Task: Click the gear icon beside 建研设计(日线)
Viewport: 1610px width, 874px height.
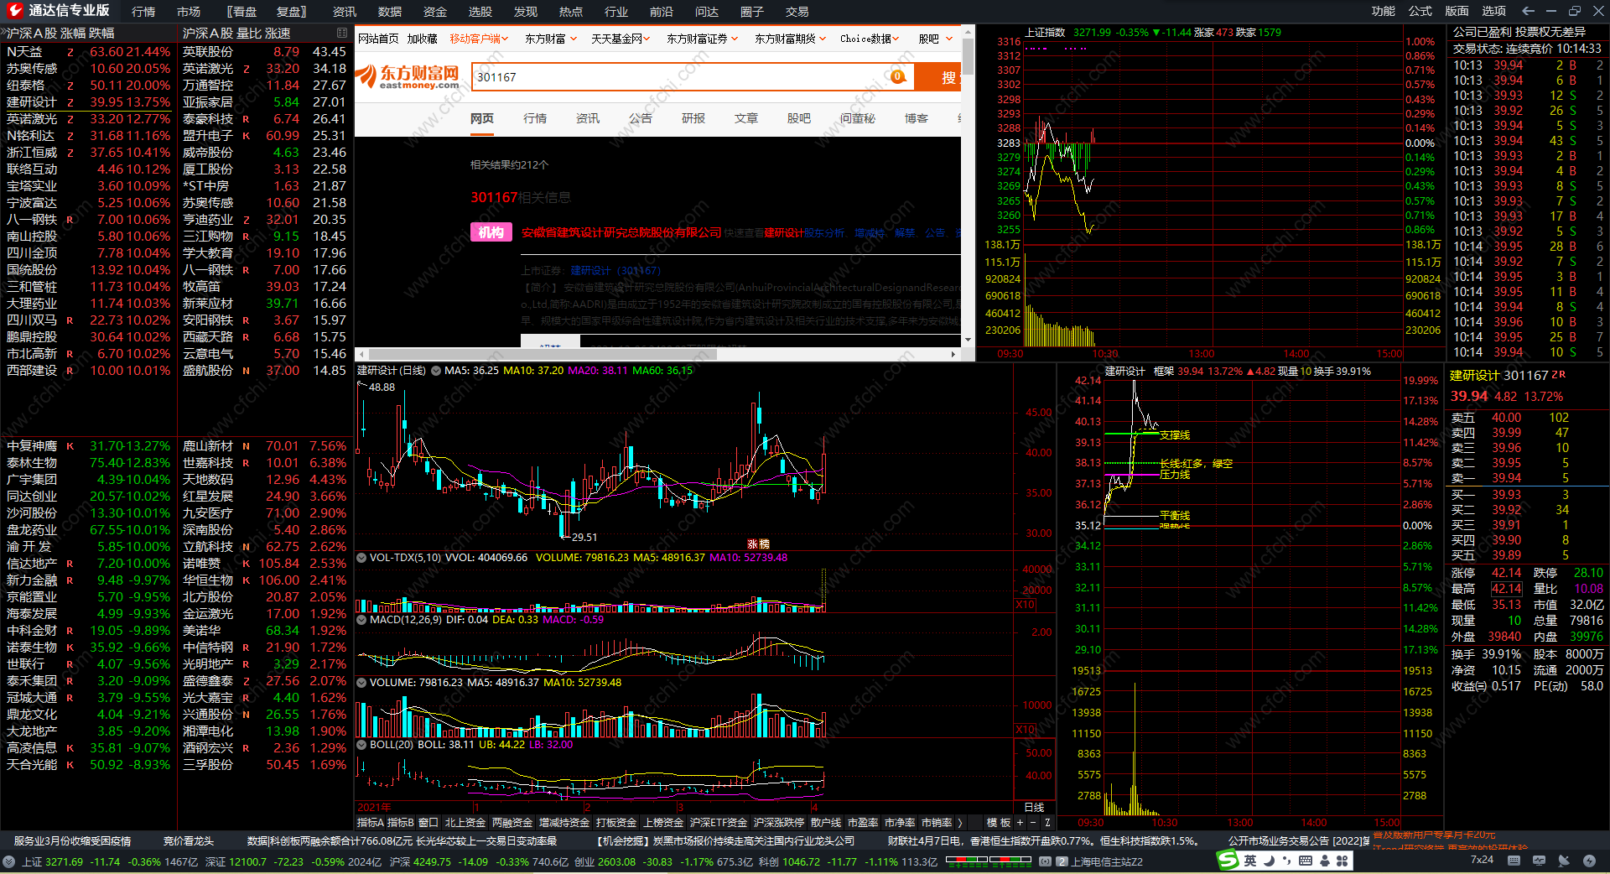Action: coord(436,371)
